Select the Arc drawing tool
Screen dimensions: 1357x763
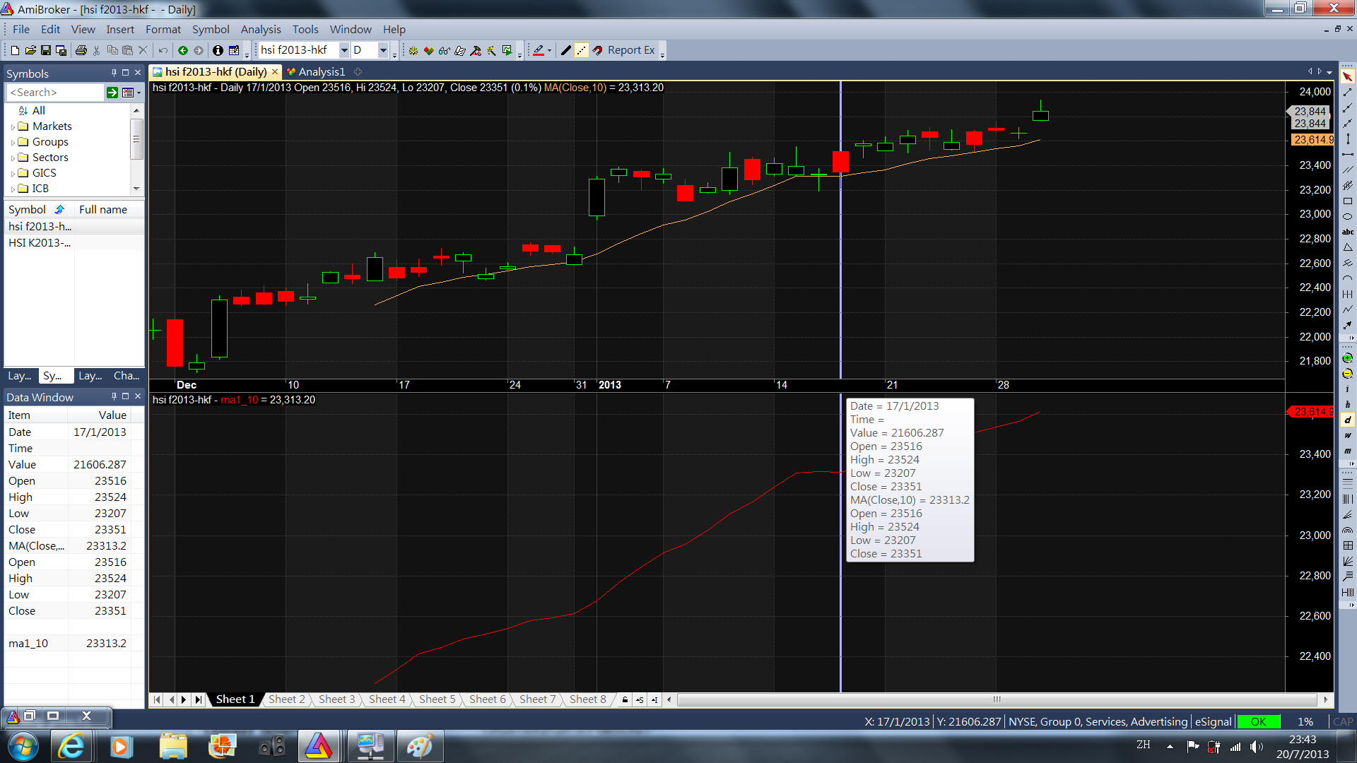click(x=1348, y=278)
